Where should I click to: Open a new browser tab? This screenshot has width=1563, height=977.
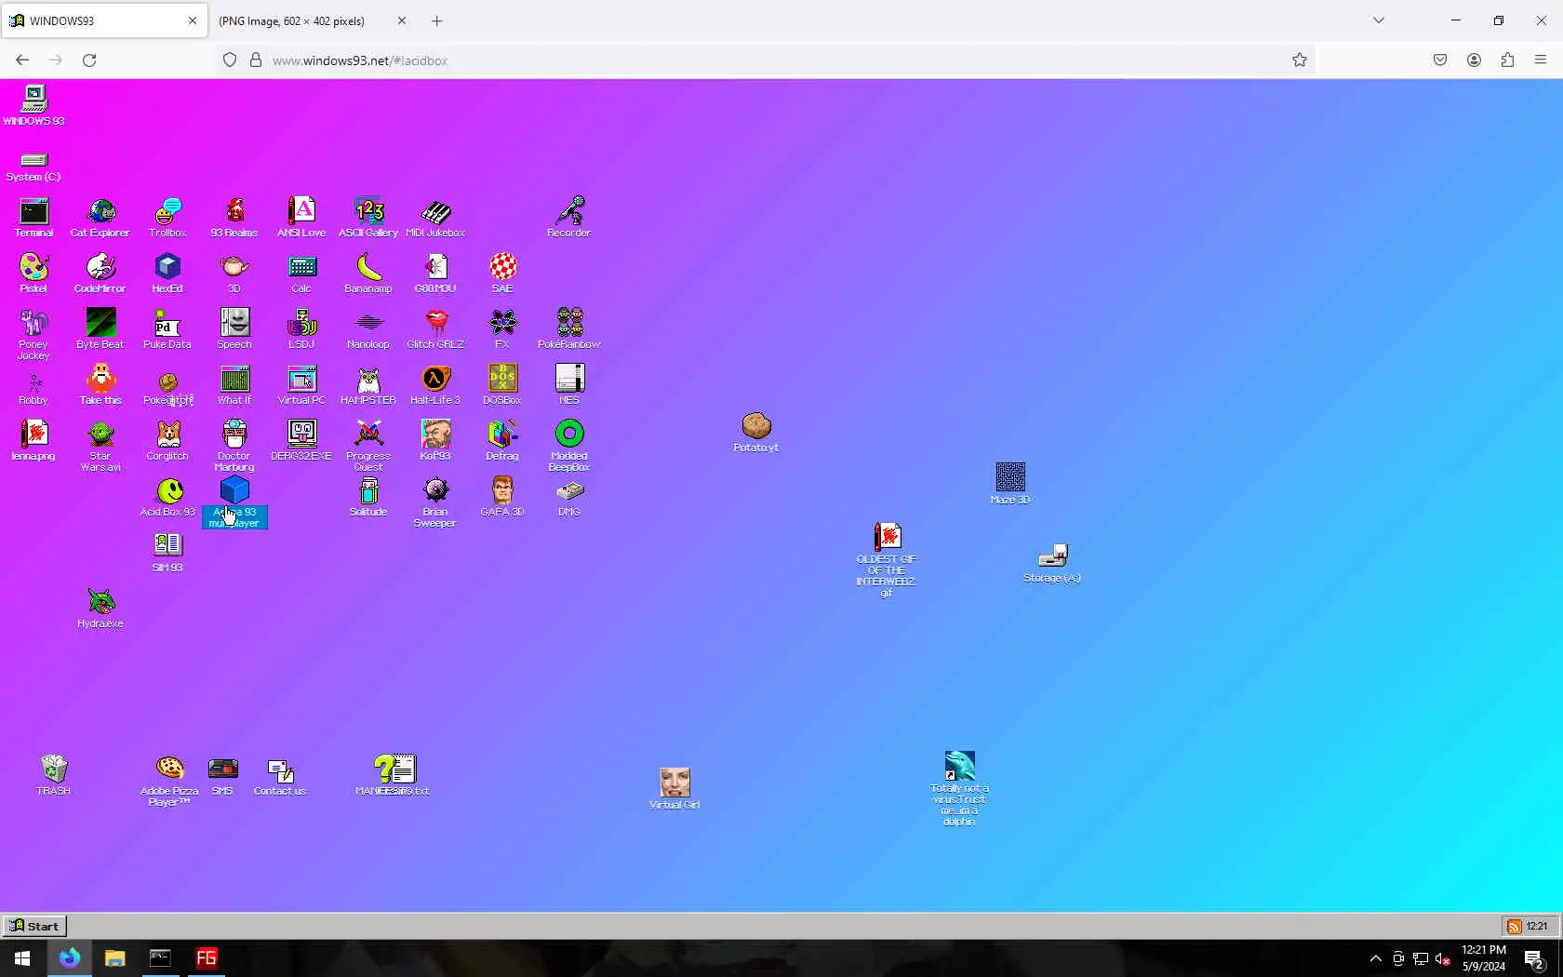(x=437, y=20)
